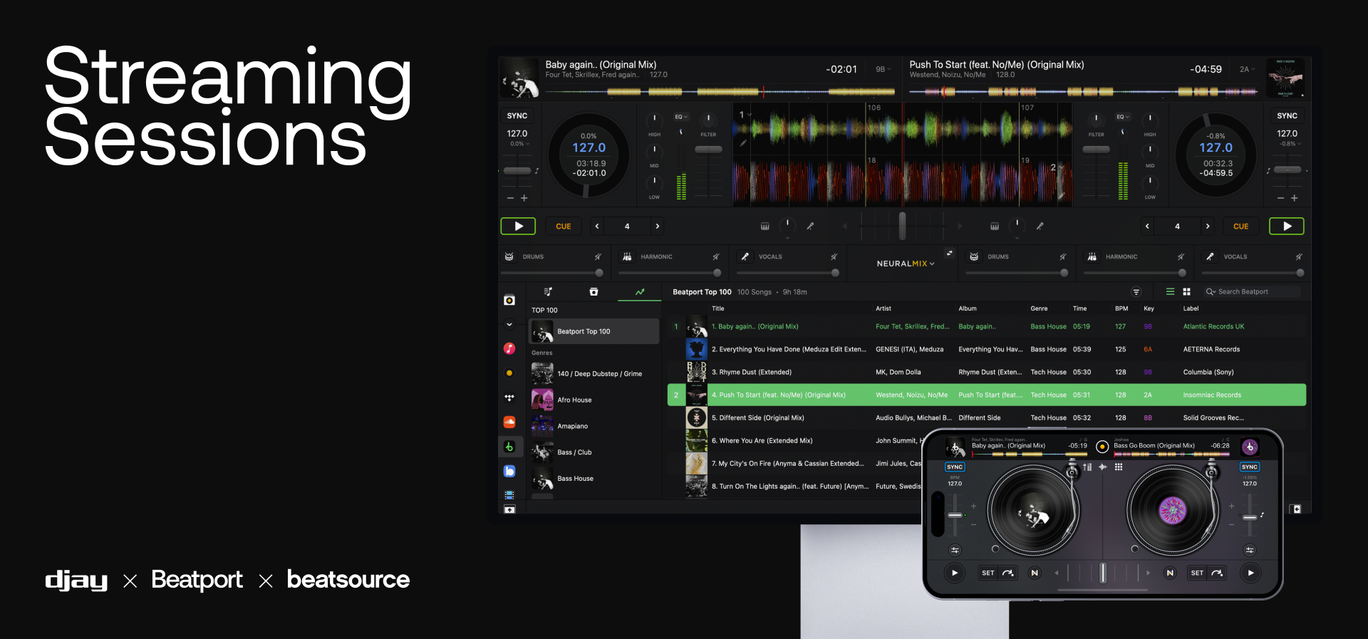Click the right deck Vocals stem icon
Viewport: 1368px width, 639px height.
pos(1210,256)
